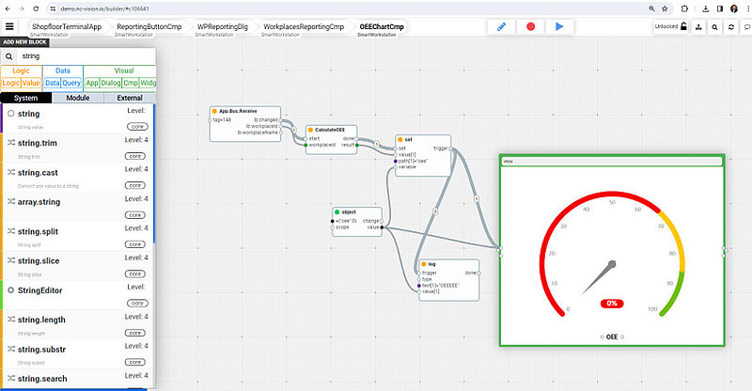752x391 pixels.
Task: Open the hamburger menu
Action: pyautogui.click(x=9, y=27)
